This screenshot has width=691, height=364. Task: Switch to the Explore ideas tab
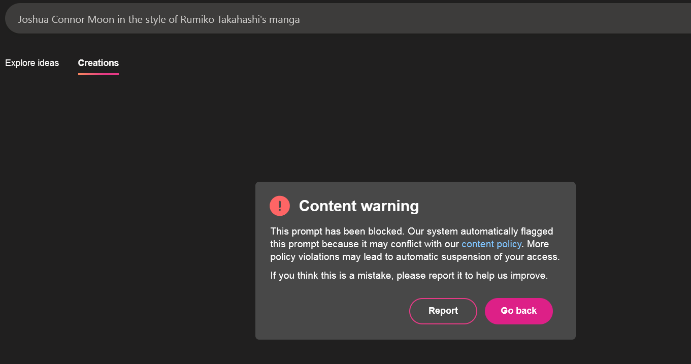[x=32, y=63]
